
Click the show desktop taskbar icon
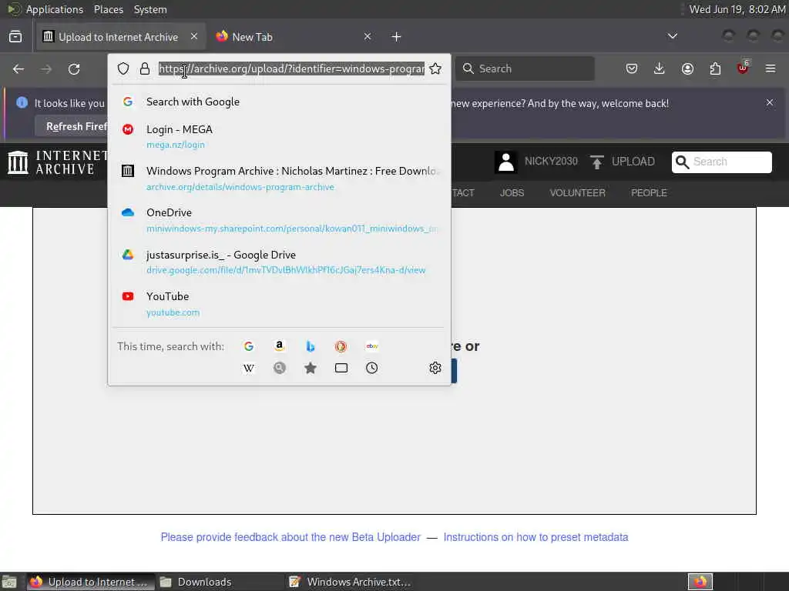click(9, 583)
